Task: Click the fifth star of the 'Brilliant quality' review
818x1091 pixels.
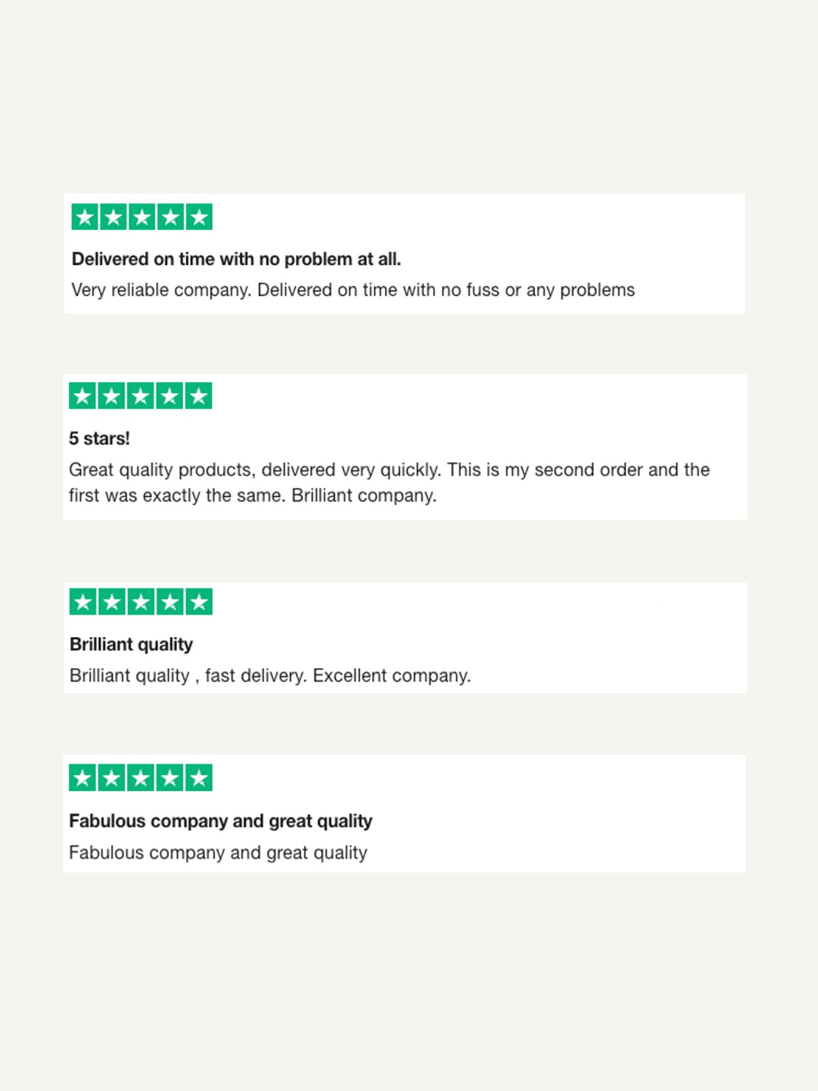Action: tap(199, 602)
